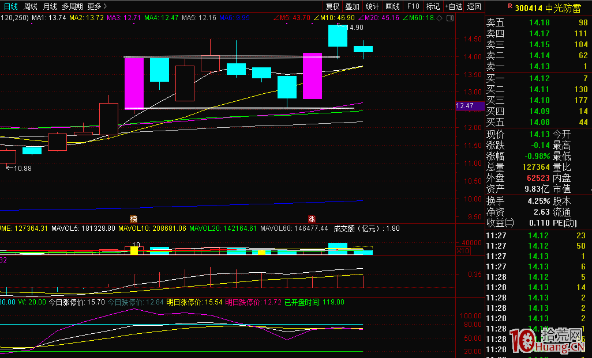
Task: Click the 返回 back button
Action: [x=474, y=6]
